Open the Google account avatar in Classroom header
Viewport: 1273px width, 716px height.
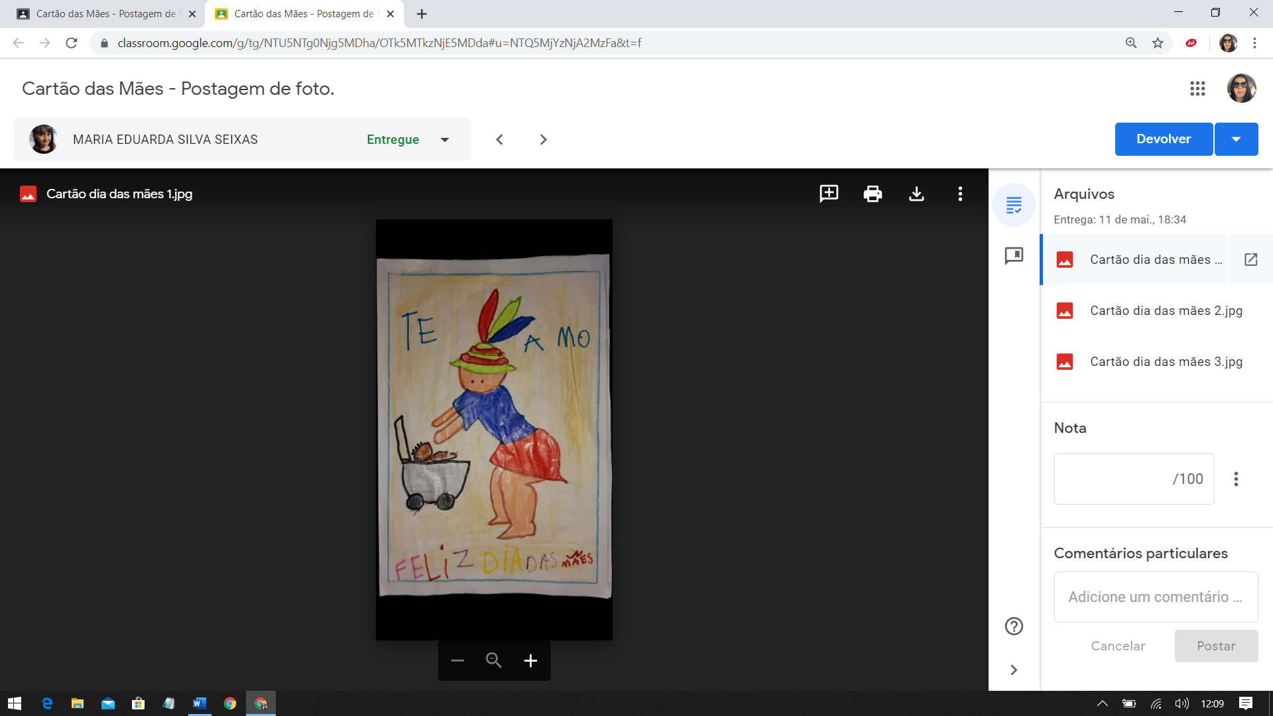tap(1241, 88)
